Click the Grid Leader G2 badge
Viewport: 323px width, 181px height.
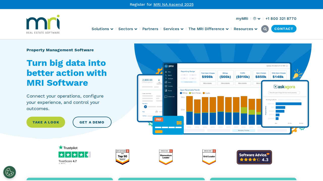(x=209, y=157)
